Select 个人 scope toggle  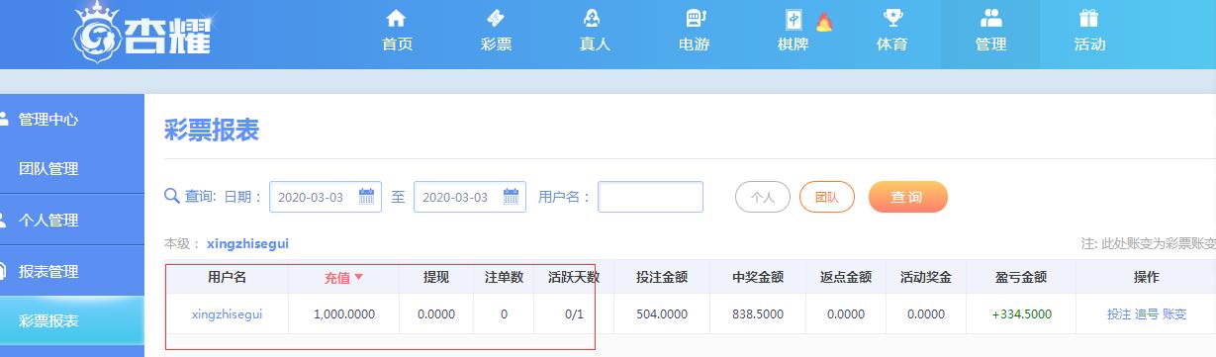(x=762, y=197)
